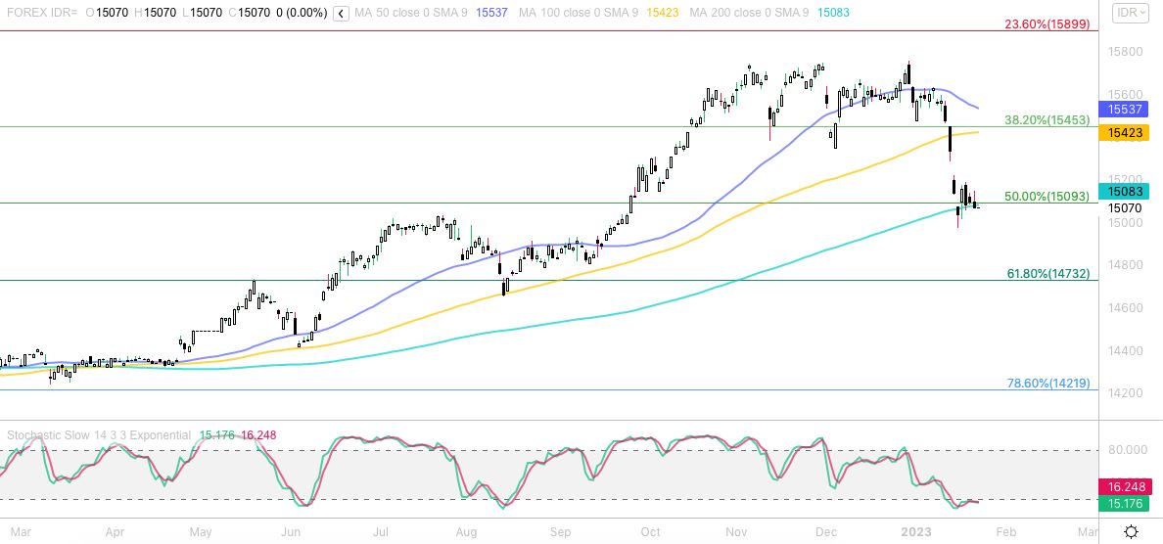Viewport: 1163px width, 544px height.
Task: Select the MA 50 close indicator label
Action: (x=411, y=13)
